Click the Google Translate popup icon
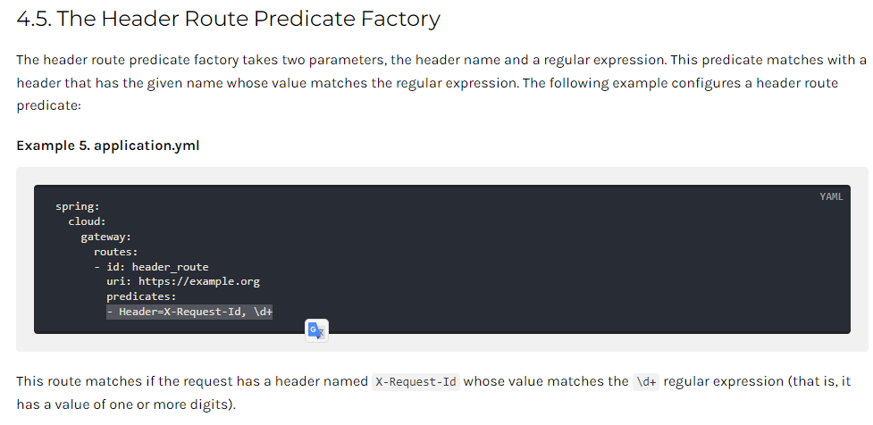The image size is (873, 425). tap(317, 330)
